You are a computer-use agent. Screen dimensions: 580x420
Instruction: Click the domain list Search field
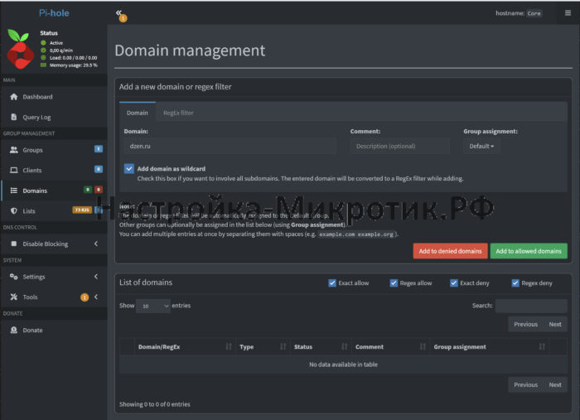click(531, 306)
